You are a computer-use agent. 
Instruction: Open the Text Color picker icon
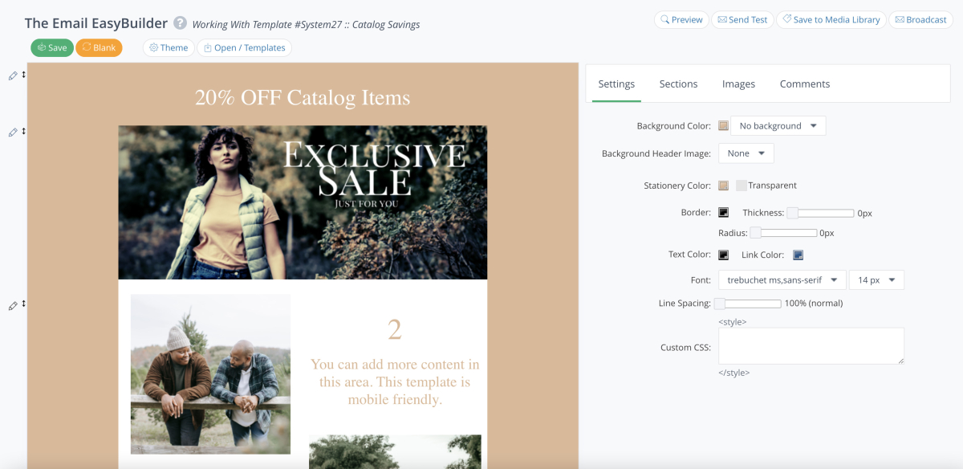(x=723, y=255)
